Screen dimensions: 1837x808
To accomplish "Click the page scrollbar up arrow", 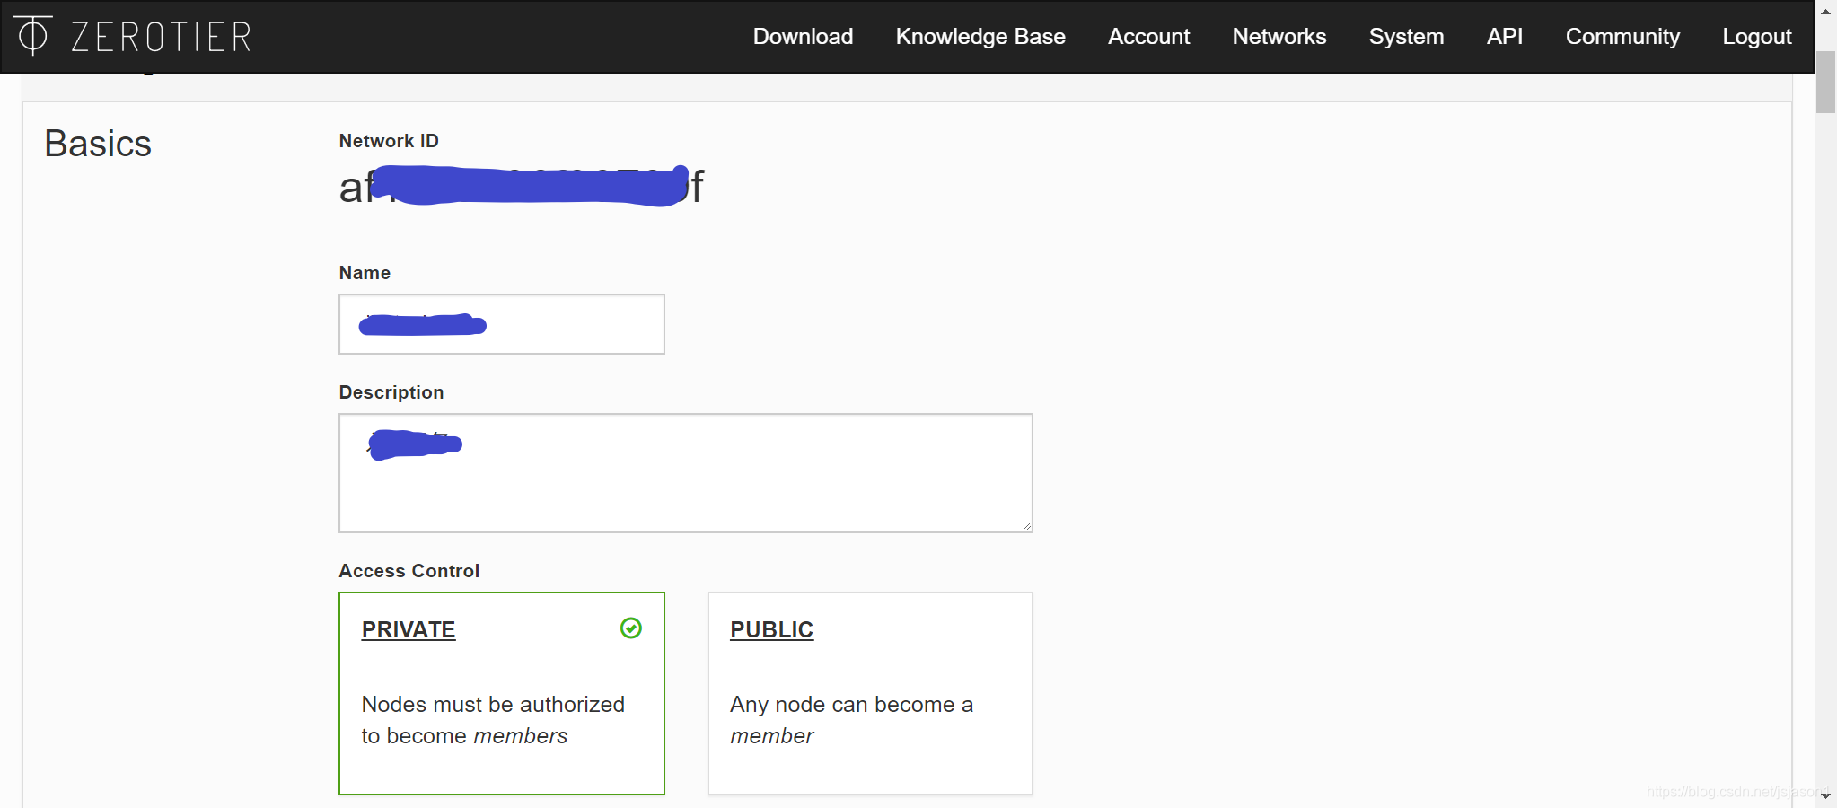I will tap(1825, 11).
